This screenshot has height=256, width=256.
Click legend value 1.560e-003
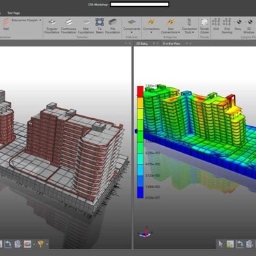coord(152,186)
